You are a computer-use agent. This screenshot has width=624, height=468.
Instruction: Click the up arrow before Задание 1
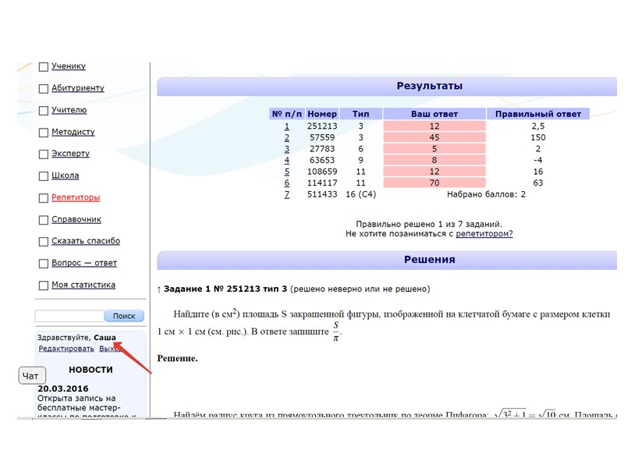pyautogui.click(x=159, y=289)
